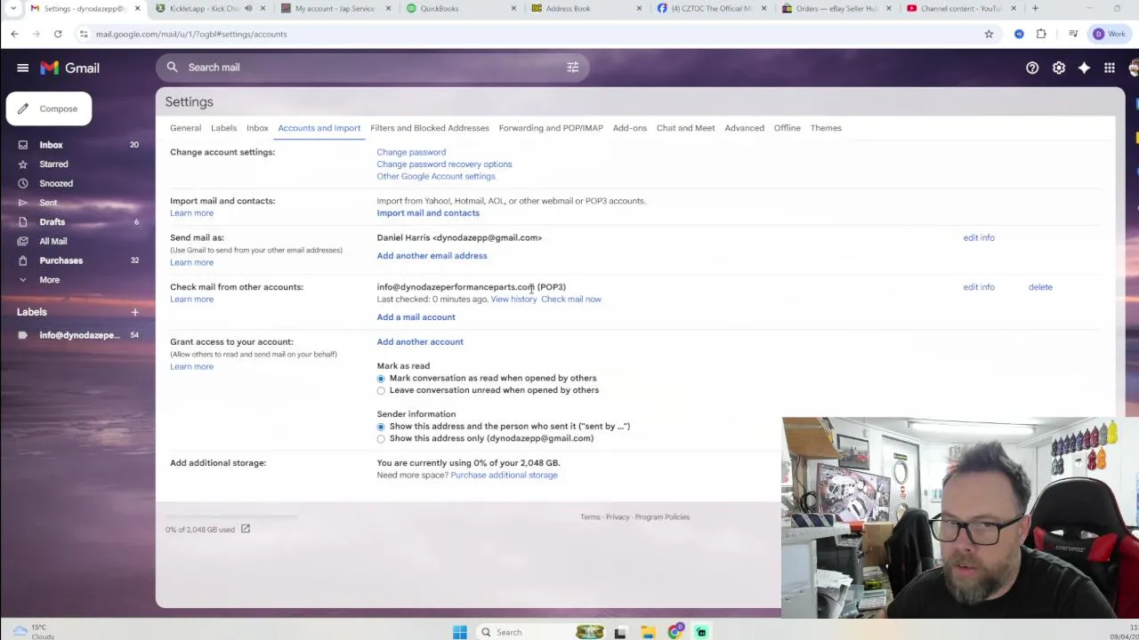
Task: Open the Purchases category
Action: pos(61,260)
